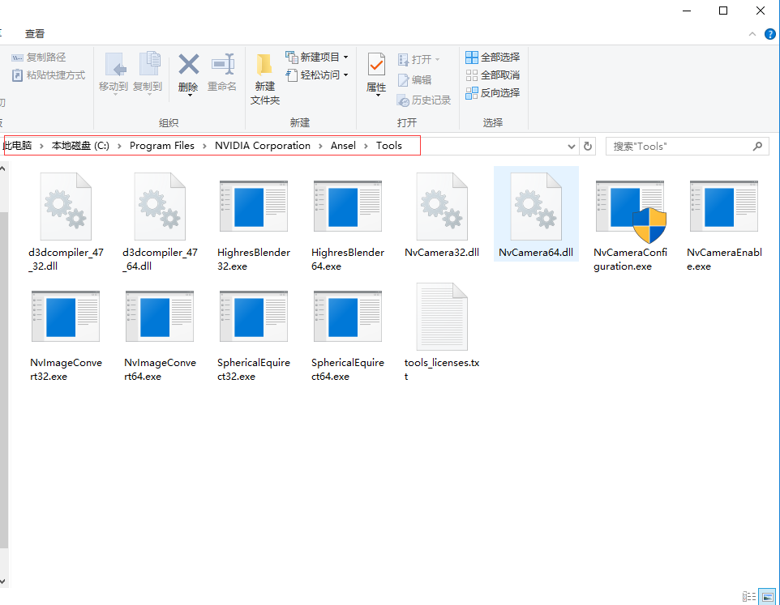
Task: Expand the chevron after Program Files
Action: click(x=204, y=146)
